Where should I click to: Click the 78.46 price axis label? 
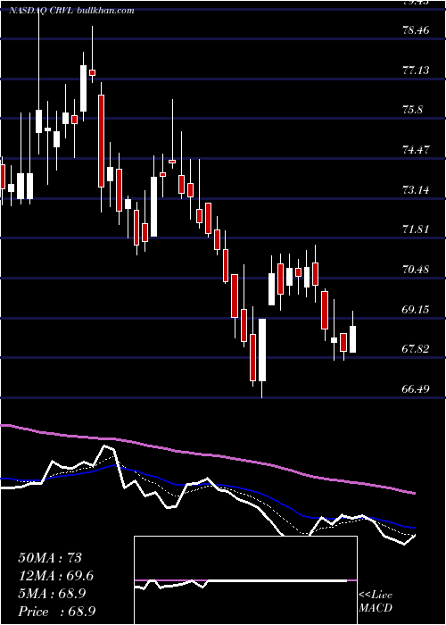click(417, 29)
